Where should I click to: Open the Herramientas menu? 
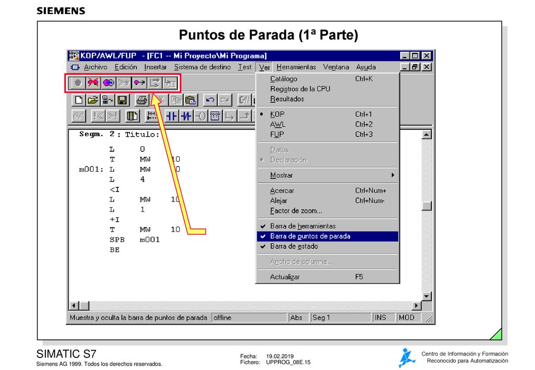(x=296, y=67)
